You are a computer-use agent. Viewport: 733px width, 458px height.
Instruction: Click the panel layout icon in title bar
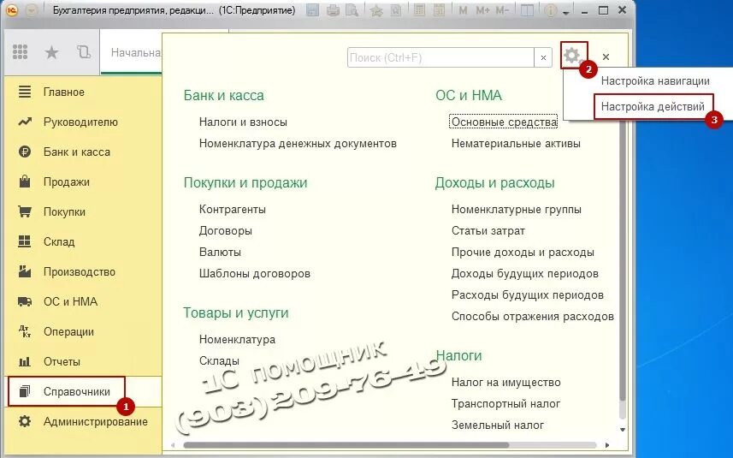tap(527, 9)
